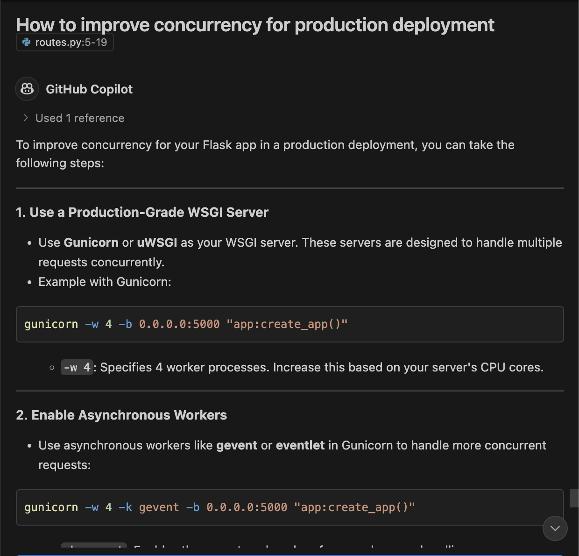Click the circular scroll-down chevron icon

(555, 528)
